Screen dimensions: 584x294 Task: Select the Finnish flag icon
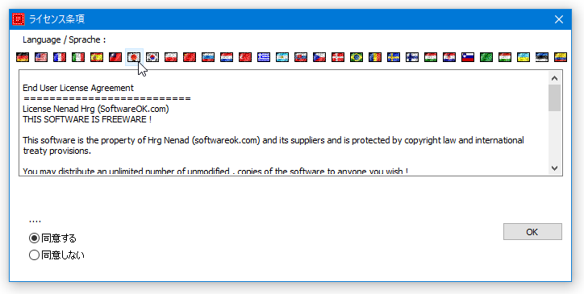point(412,57)
